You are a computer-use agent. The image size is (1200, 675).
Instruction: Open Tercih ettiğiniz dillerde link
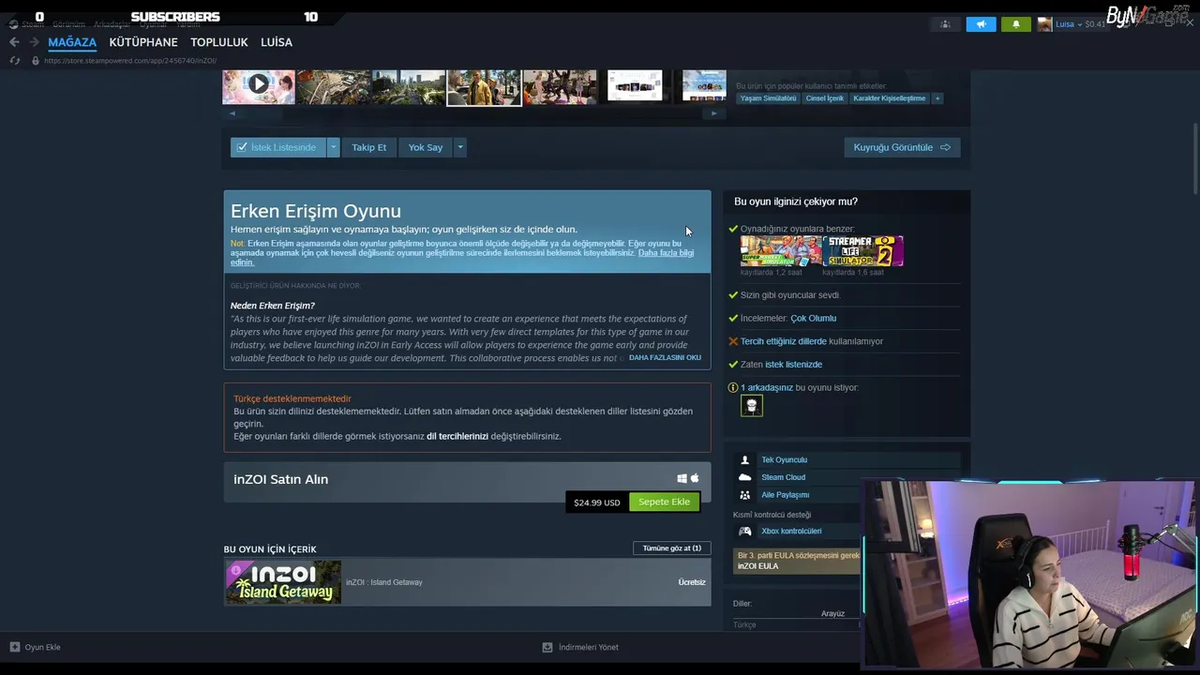tap(784, 341)
